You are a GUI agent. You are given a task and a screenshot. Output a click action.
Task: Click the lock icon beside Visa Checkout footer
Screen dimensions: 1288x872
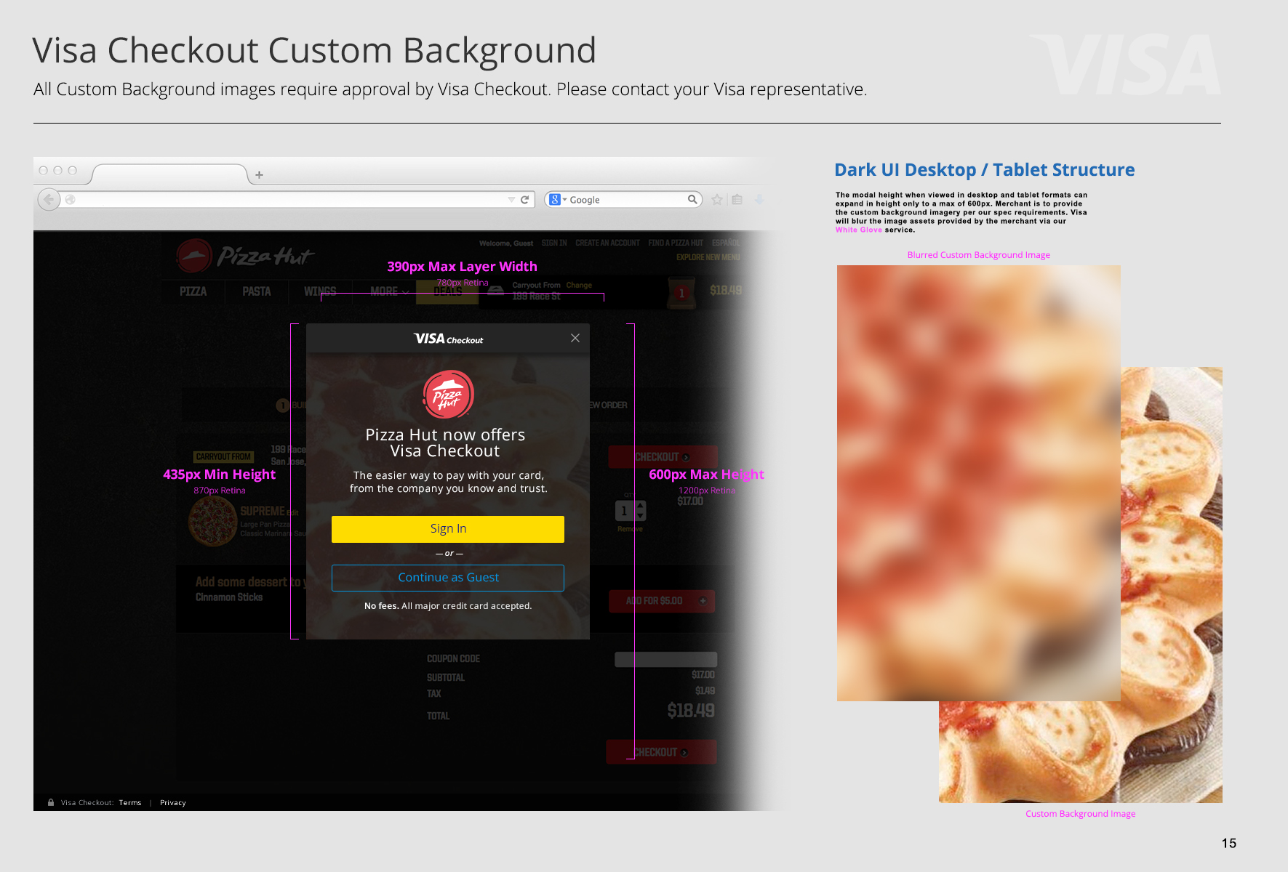51,803
